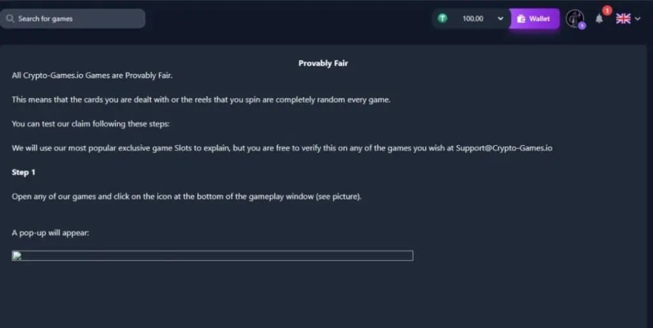Expand the currency balance dropdown arrow

coord(501,18)
